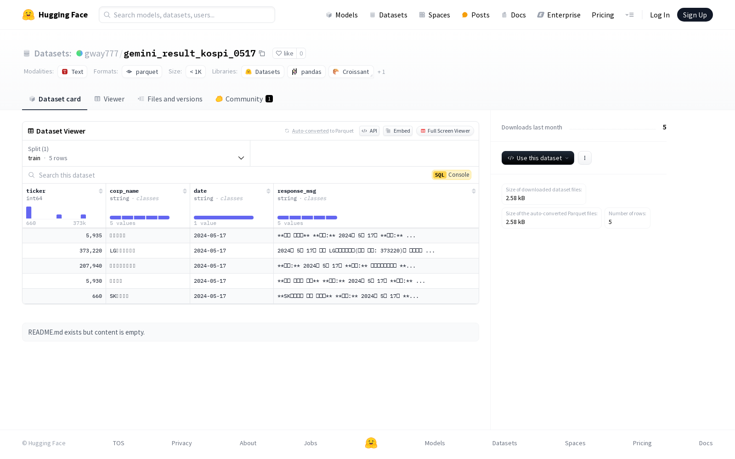
Task: Click the ticker histogram bar near 660
Action: pyautogui.click(x=28, y=213)
